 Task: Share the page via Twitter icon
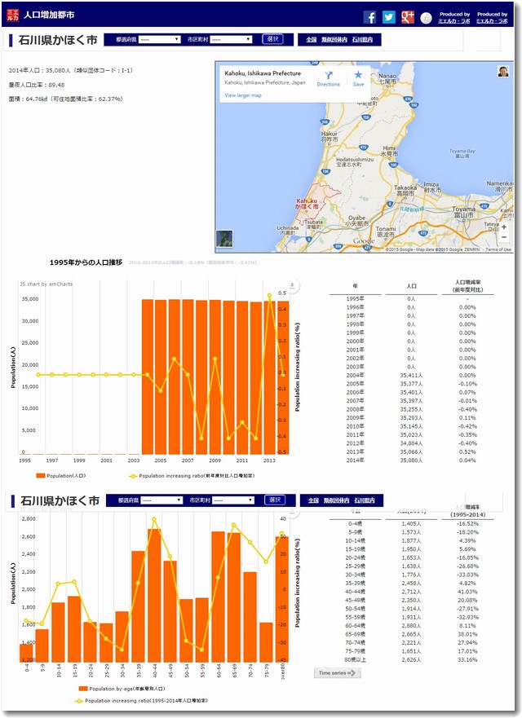(x=388, y=17)
